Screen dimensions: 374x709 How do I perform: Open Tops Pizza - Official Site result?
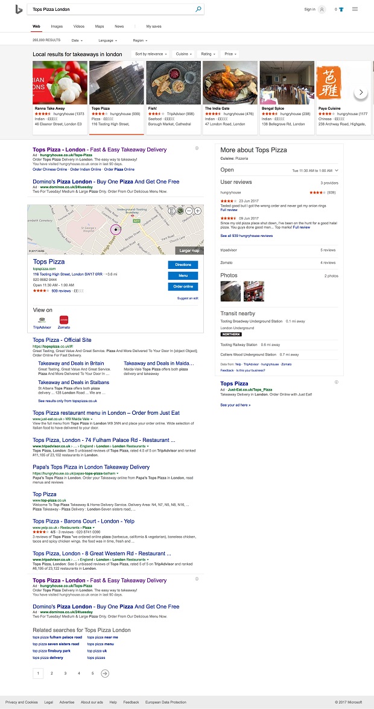pyautogui.click(x=62, y=340)
